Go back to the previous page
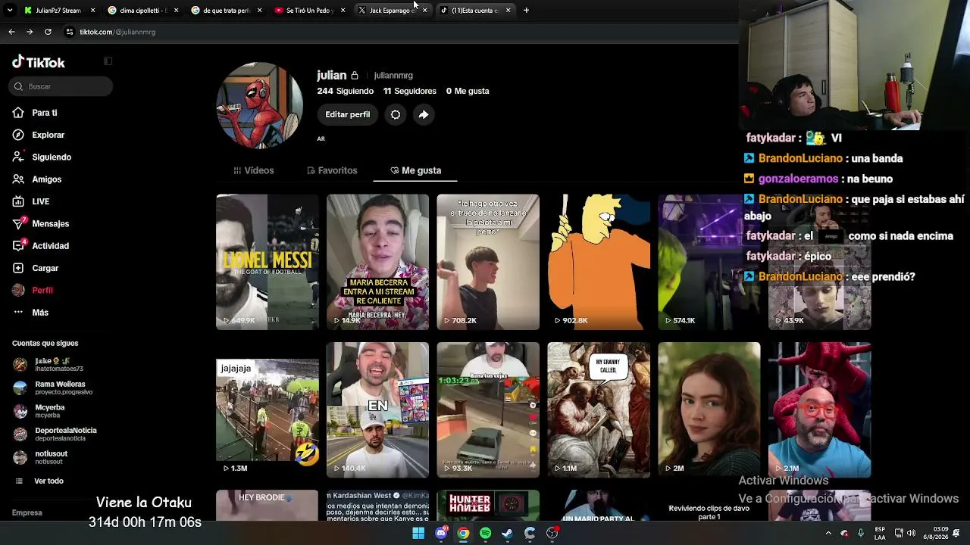Image resolution: width=970 pixels, height=545 pixels. [11, 32]
